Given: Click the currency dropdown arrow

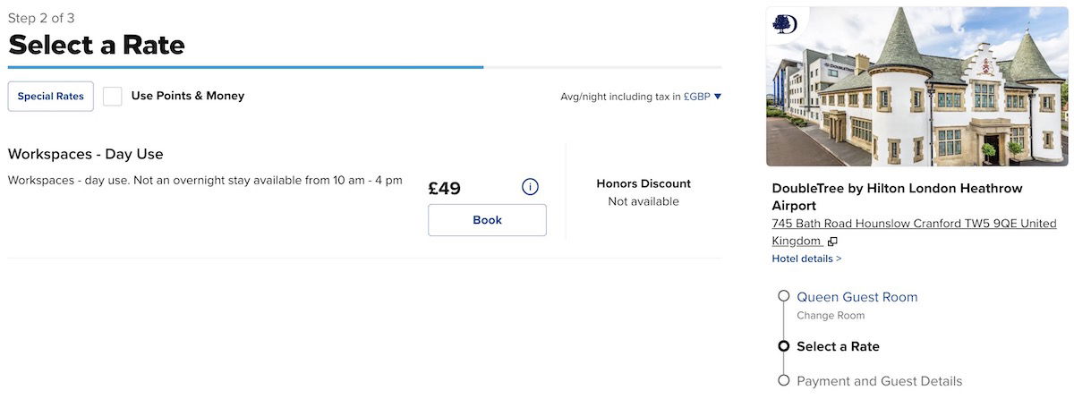Looking at the screenshot, I should 717,97.
